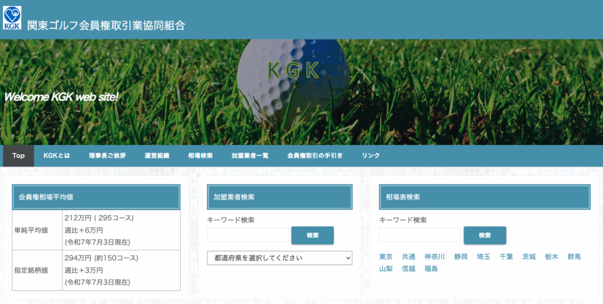Focus the 相場表検索 keyword input field
The height and width of the screenshot is (304, 603).
coord(420,235)
